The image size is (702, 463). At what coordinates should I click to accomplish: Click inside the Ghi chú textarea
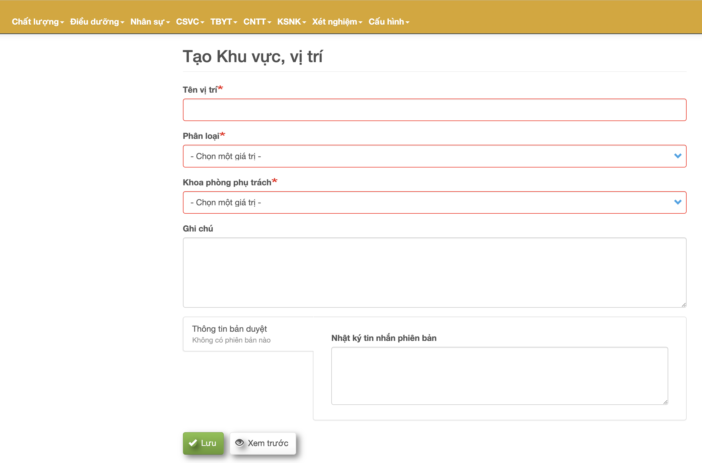(x=434, y=272)
